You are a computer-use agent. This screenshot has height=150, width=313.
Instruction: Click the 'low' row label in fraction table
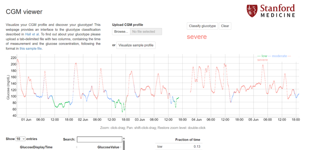pyautogui.click(x=160, y=147)
